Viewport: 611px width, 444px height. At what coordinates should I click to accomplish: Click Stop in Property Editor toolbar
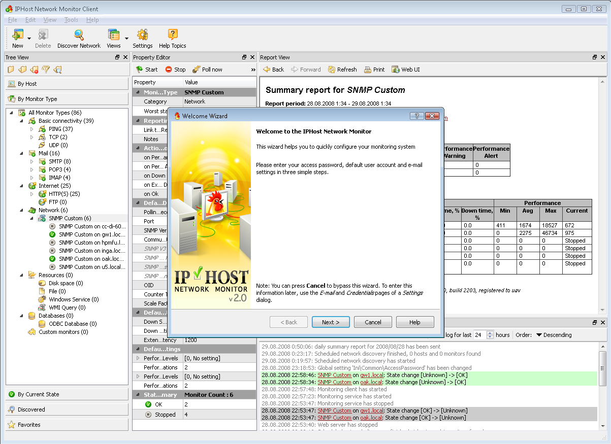pos(175,70)
